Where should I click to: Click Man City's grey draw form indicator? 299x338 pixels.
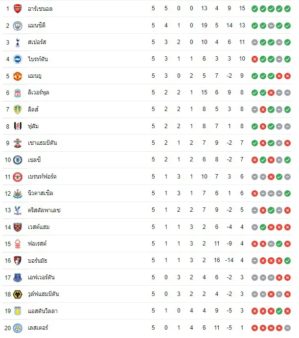click(271, 25)
